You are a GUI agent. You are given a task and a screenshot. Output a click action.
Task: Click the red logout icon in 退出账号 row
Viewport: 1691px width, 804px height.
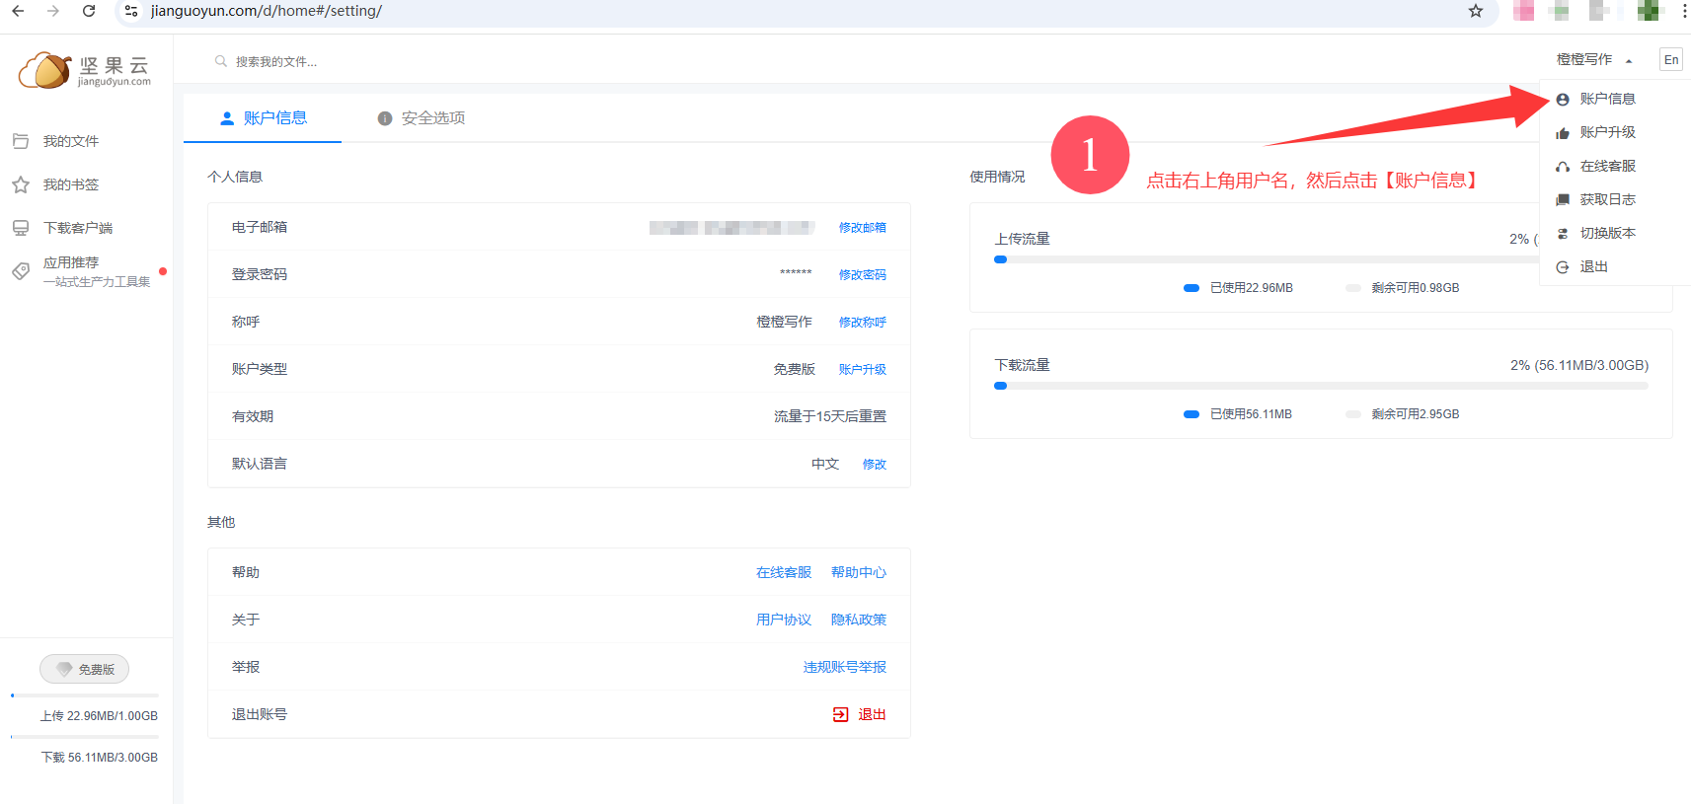(841, 714)
